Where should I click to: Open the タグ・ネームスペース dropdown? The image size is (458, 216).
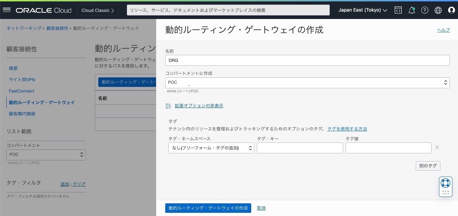pos(211,148)
